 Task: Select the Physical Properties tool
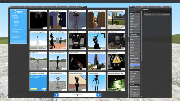[135, 59]
